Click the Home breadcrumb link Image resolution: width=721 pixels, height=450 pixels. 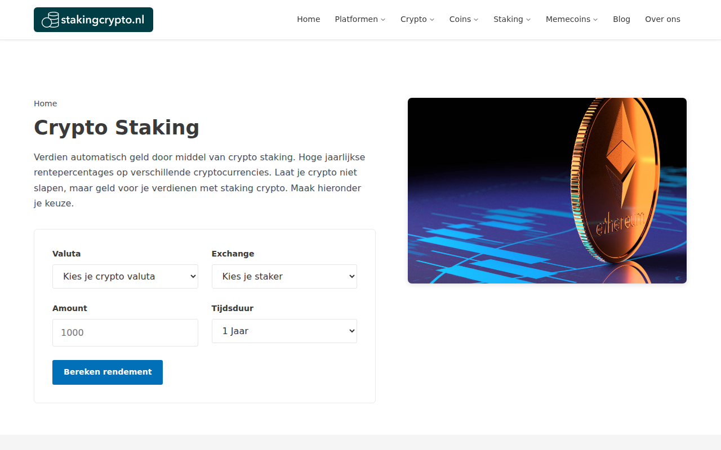coord(45,103)
